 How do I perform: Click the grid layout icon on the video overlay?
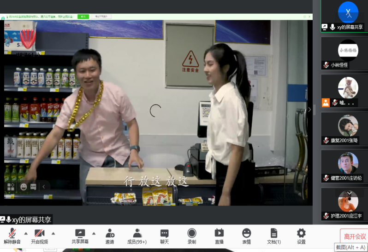coord(11,187)
